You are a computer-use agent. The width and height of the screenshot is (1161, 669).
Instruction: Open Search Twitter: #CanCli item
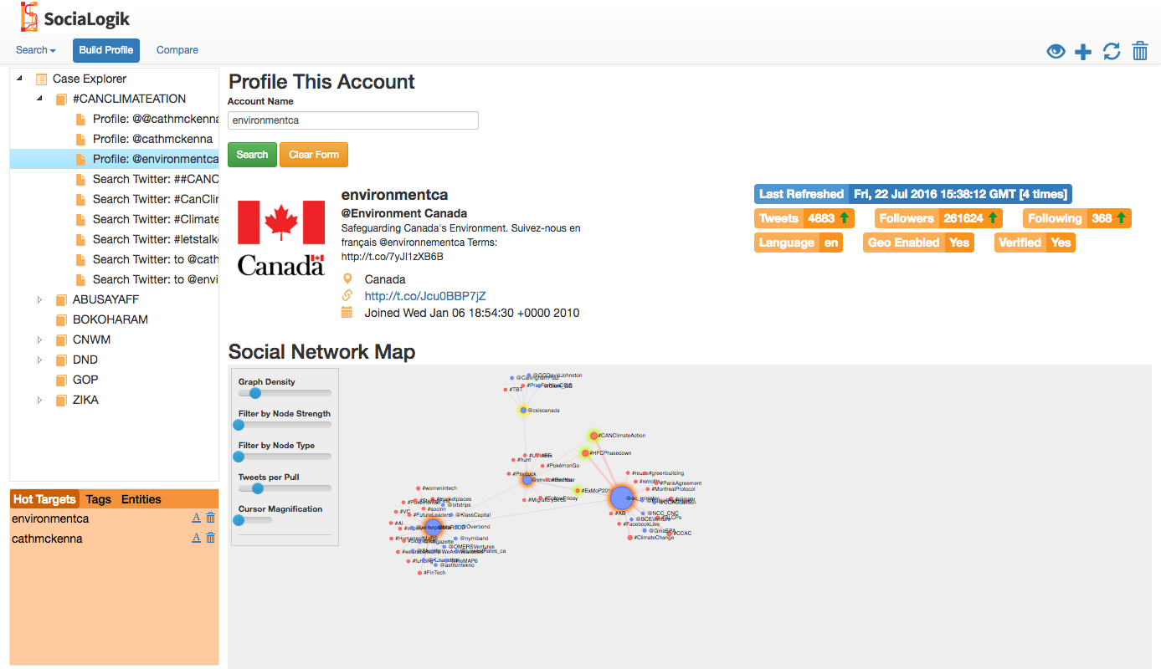pyautogui.click(x=156, y=199)
